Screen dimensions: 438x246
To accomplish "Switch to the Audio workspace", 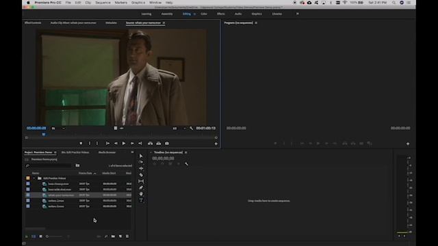I will click(x=238, y=14).
